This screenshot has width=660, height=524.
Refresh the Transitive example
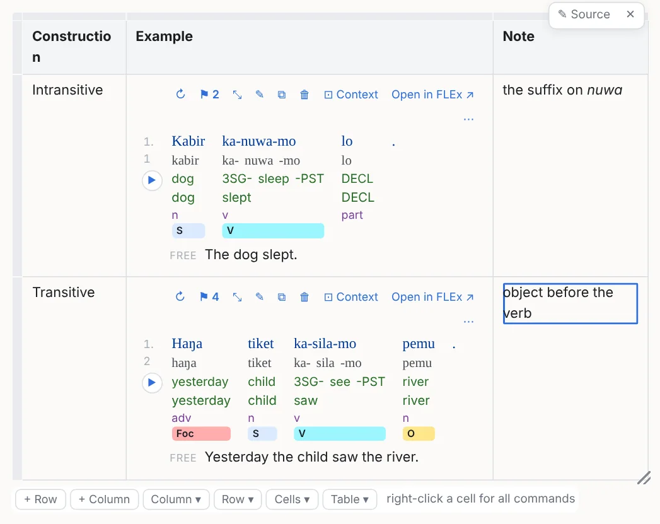coord(180,297)
